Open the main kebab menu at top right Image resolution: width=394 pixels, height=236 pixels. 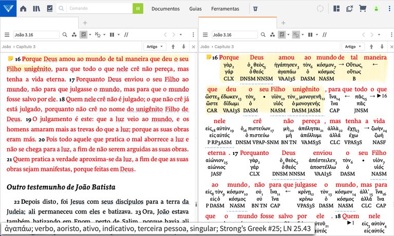tap(389, 9)
